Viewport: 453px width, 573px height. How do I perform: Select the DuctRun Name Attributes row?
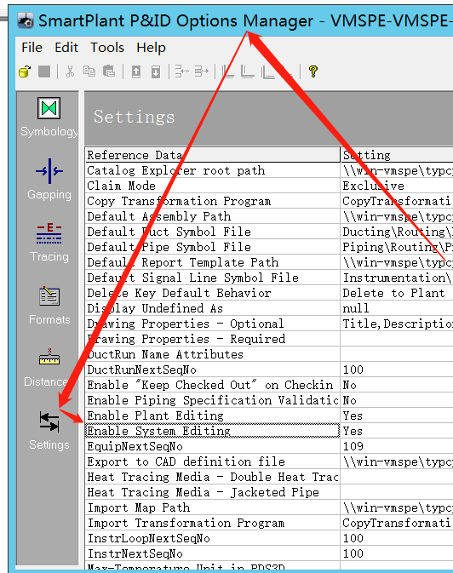[212, 355]
